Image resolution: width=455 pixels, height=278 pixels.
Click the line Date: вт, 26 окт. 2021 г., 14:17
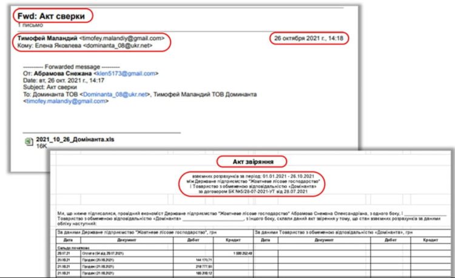[64, 81]
